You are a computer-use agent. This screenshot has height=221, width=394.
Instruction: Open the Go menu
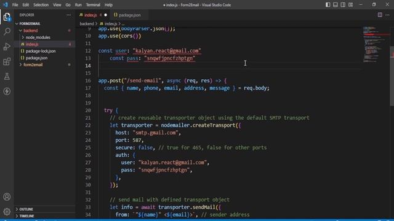click(68, 5)
